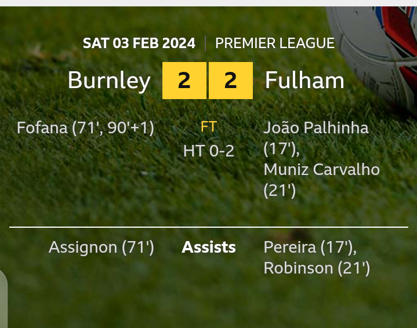Click Pereira's 17' assist entry

[310, 247]
